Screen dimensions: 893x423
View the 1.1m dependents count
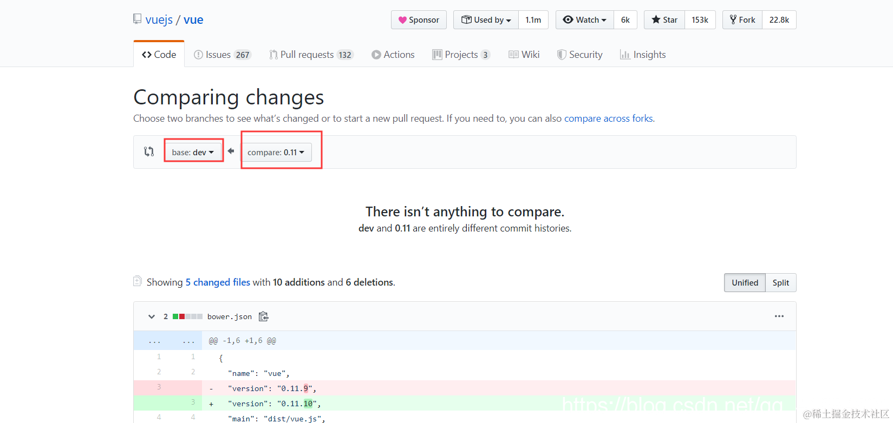click(x=533, y=20)
